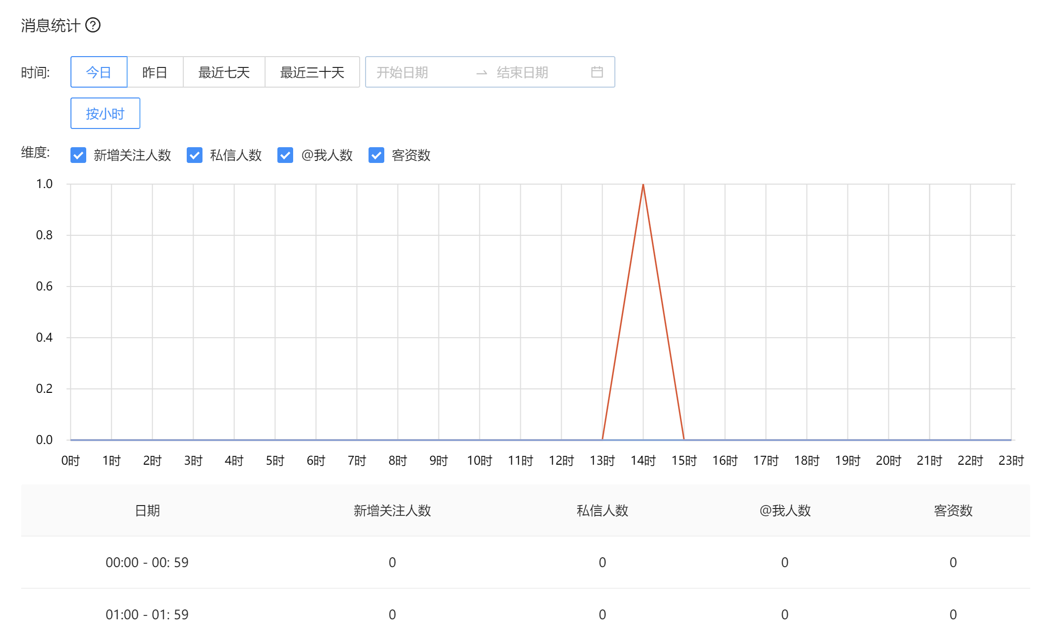The height and width of the screenshot is (637, 1044).
Task: Disable the 私信人数 checkbox
Action: tap(195, 156)
